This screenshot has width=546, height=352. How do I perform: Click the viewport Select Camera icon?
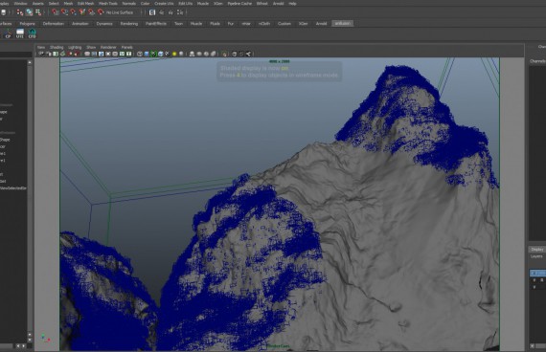point(41,54)
